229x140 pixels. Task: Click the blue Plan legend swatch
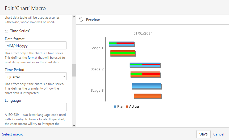click(115, 107)
